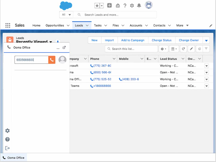Expand the All search scope dropdown

[66, 15]
